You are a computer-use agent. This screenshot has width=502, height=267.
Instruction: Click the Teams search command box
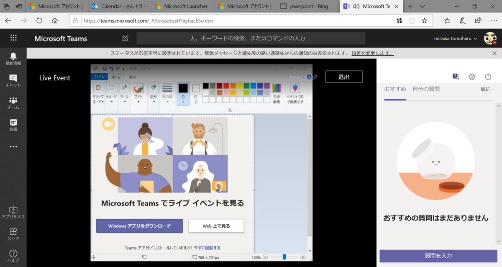coord(251,39)
